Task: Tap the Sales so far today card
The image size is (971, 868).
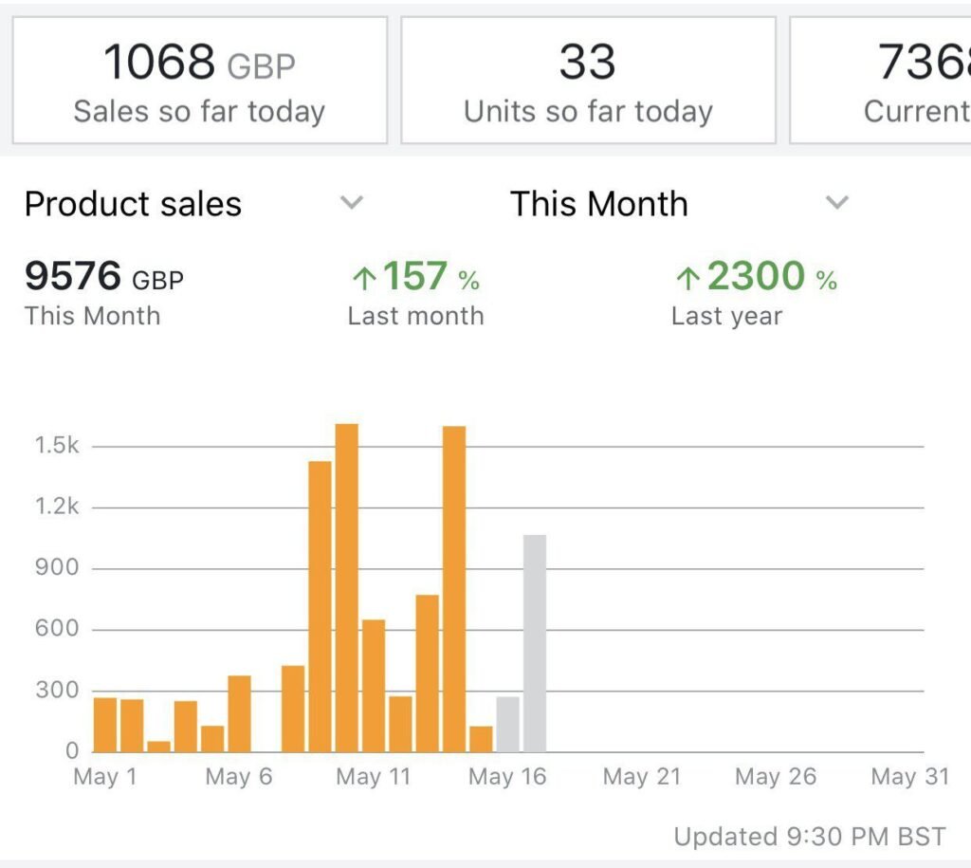Action: [199, 81]
